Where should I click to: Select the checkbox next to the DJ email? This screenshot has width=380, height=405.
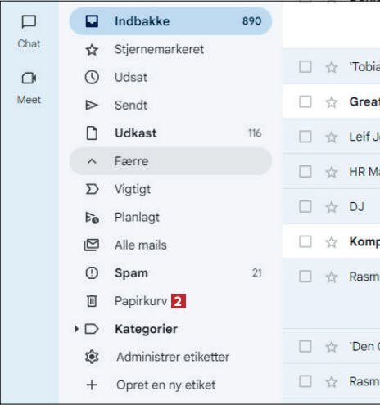(305, 207)
